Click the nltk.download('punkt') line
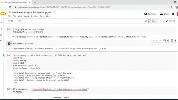 click(x=24, y=66)
